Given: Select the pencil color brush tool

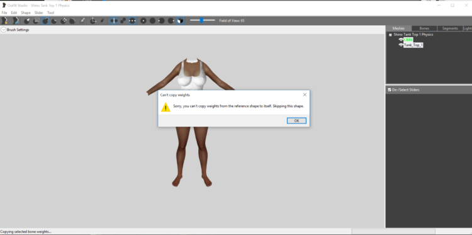Looking at the screenshot, I should [103, 21].
